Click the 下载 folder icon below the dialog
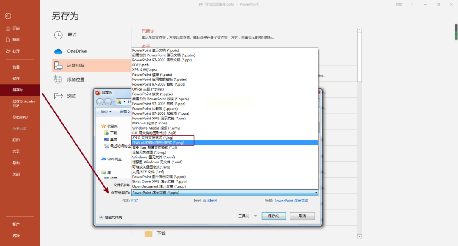Screen dimensions: 458x246 pos(148,233)
